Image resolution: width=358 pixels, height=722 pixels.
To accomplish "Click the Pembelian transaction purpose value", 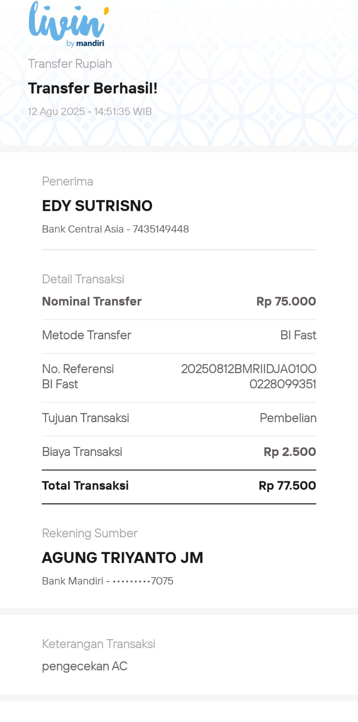I will pyautogui.click(x=288, y=418).
